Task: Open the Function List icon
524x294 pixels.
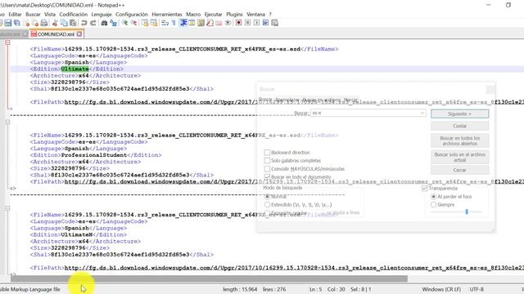Action: [210, 23]
